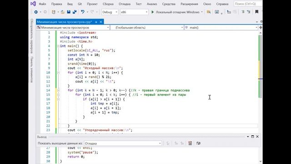
Task: Redo the last undone edit
Action: tap(92, 12)
